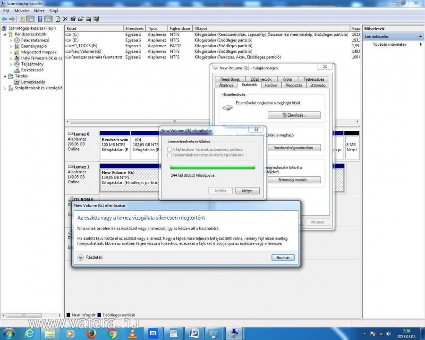Launch Firefox from the taskbar
Image resolution: width=425 pixels, height=340 pixels.
coord(91,333)
